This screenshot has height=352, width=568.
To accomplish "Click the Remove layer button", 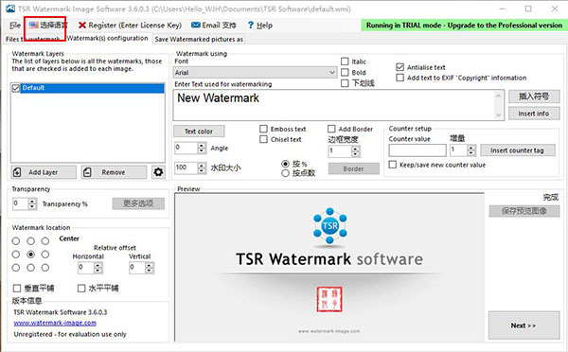I will tap(114, 172).
